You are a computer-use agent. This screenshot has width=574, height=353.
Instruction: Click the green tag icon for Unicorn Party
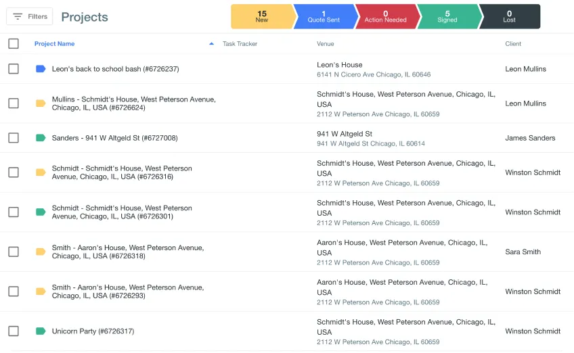pyautogui.click(x=41, y=331)
